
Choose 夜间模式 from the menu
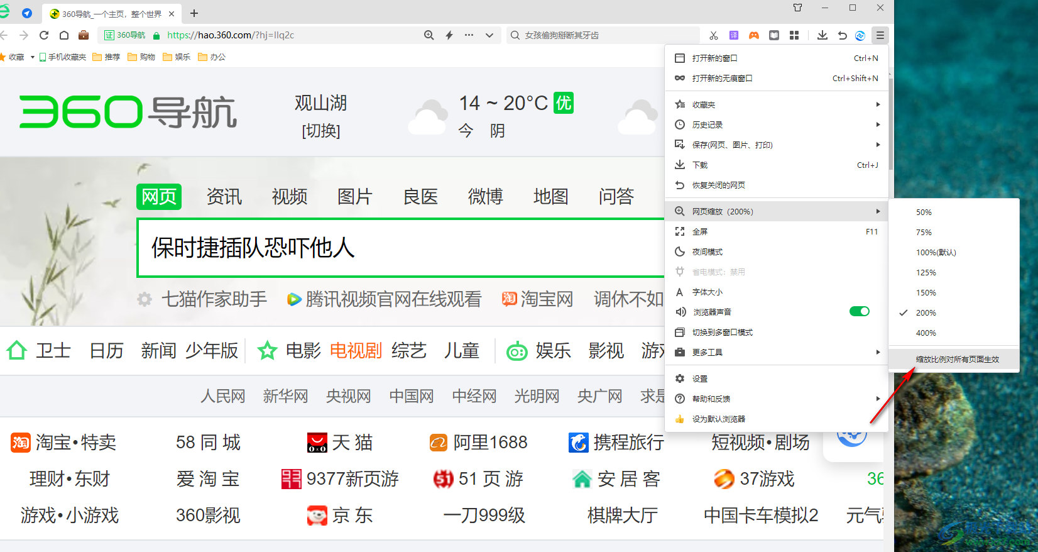tap(776, 252)
